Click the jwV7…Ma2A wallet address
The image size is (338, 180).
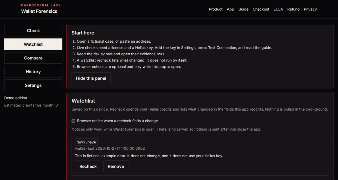86,142
